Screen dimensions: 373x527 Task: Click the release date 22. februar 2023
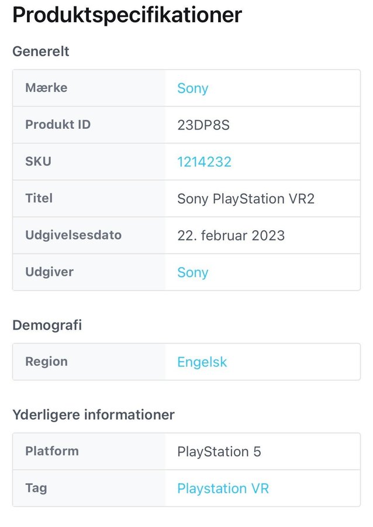(231, 235)
